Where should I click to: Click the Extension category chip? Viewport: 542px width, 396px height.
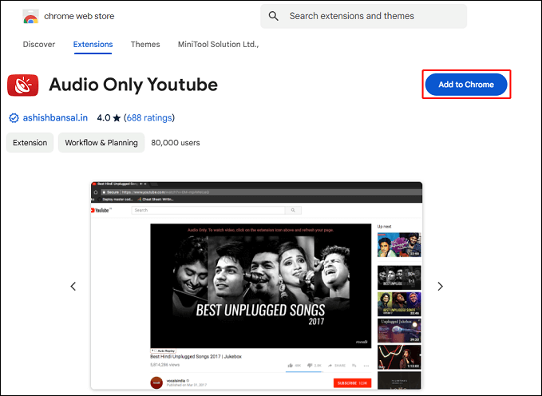click(30, 142)
